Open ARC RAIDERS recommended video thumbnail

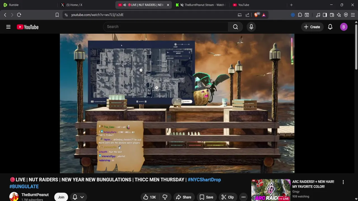click(271, 190)
